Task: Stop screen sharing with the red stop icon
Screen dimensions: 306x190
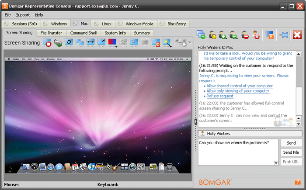Action: click(x=47, y=43)
